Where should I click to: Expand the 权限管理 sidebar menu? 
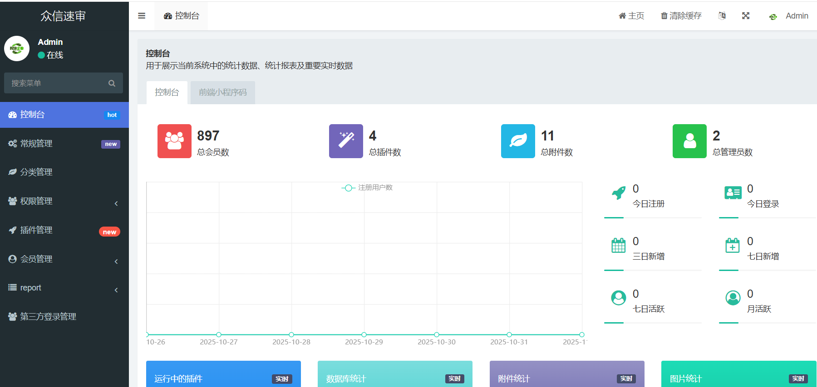(x=64, y=201)
